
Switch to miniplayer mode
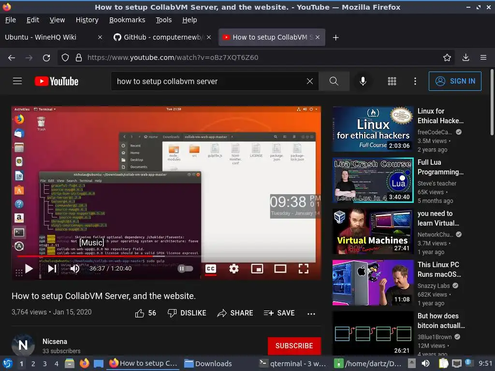tap(257, 269)
